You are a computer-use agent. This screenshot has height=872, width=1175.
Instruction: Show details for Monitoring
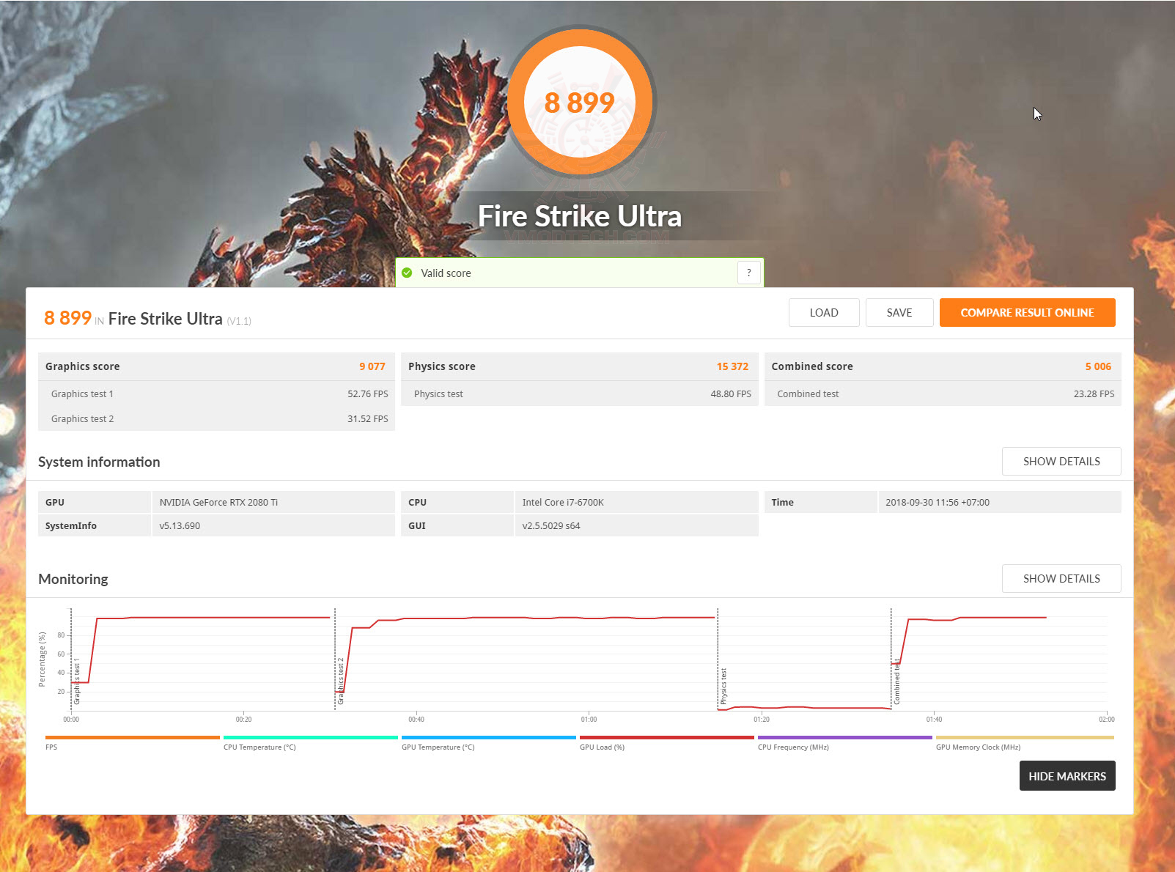click(1061, 578)
